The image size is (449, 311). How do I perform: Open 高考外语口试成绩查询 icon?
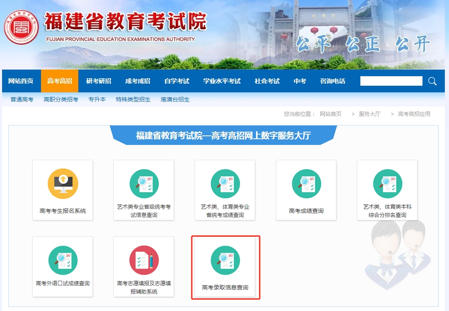coord(63,260)
